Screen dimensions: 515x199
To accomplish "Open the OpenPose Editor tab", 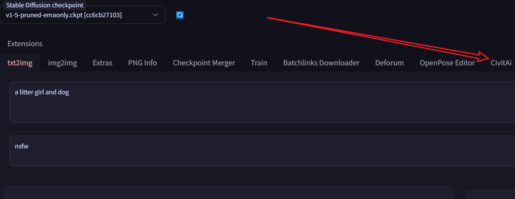I will click(447, 63).
